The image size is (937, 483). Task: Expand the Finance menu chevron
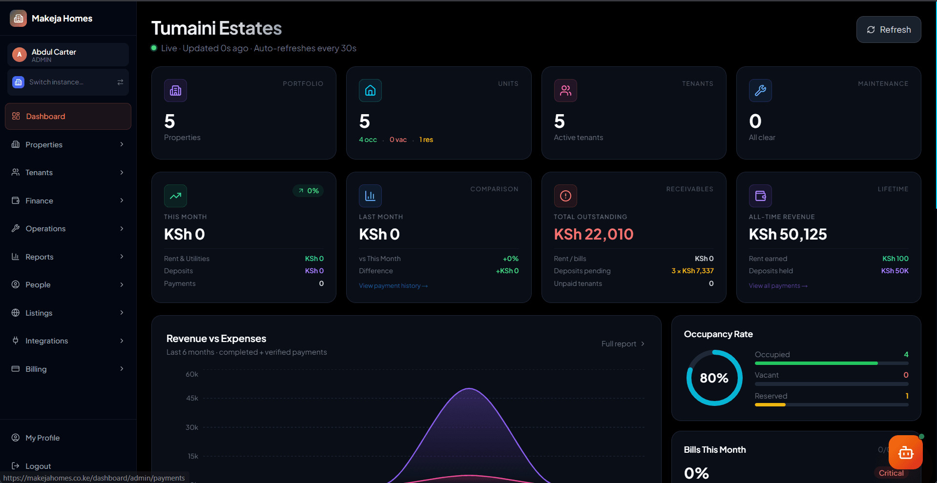tap(122, 201)
